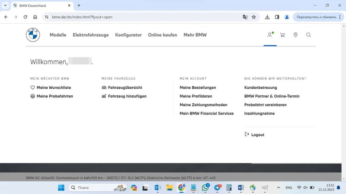Click the Logout link

tap(257, 135)
